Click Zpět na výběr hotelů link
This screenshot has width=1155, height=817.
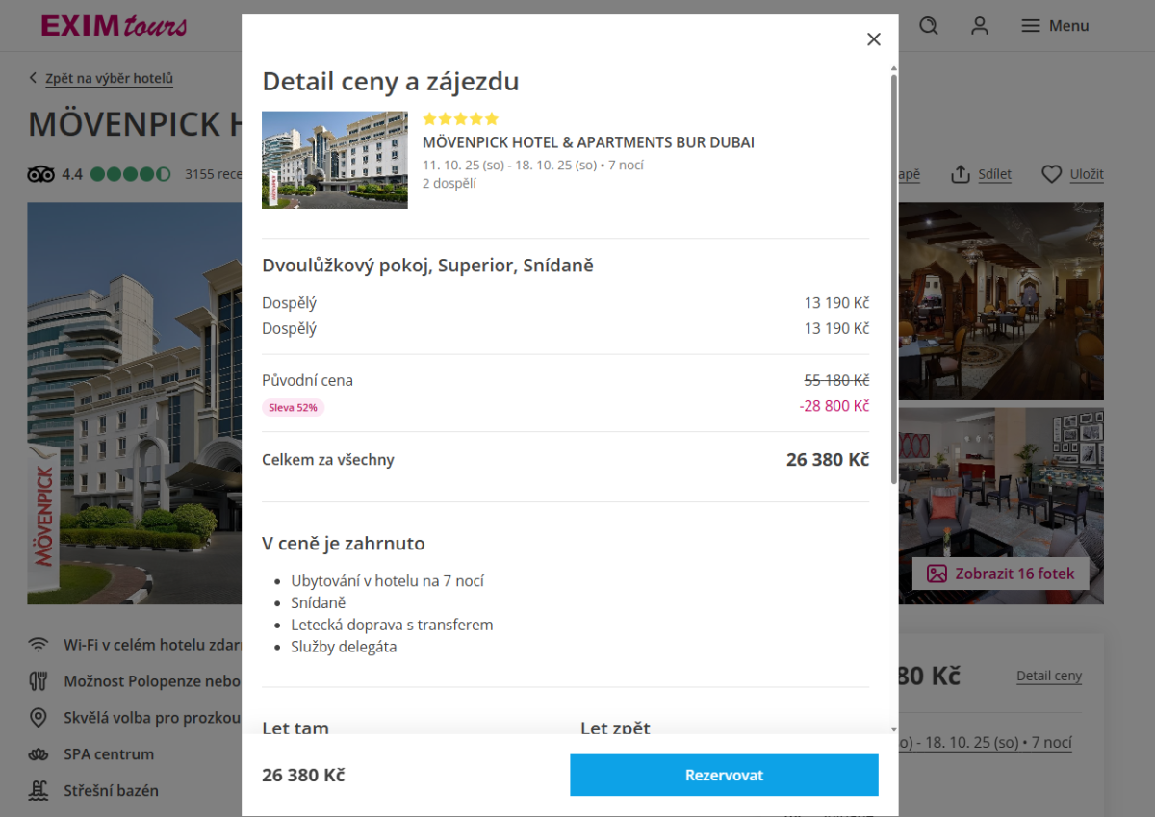point(109,79)
